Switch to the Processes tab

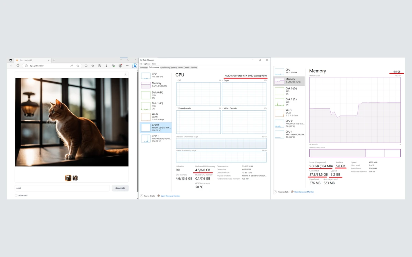point(144,68)
